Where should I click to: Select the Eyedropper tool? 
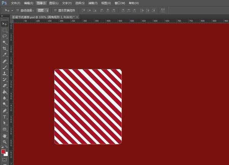5,55
